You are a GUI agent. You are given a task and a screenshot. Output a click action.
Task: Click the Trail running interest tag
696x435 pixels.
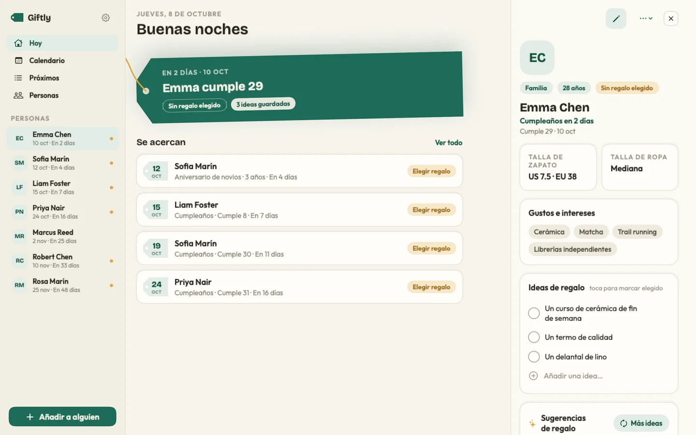point(637,232)
